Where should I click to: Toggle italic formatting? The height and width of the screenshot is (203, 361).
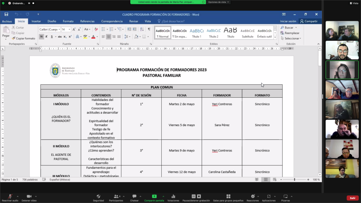tap(47, 36)
